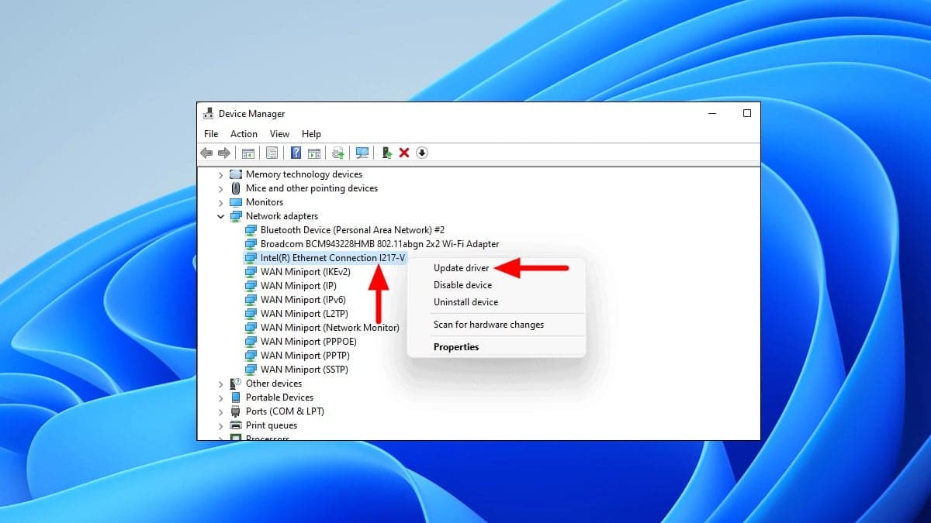
Task: Click the Back navigation arrow icon
Action: click(x=206, y=152)
